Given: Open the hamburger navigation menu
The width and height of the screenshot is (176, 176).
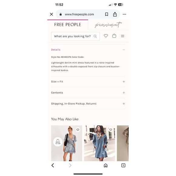Looking at the screenshot, I should click(x=123, y=36).
